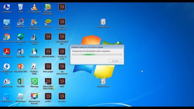194x109 pixels.
Task: Click the globe shortcut beside Word 2013
Action: [34, 53]
